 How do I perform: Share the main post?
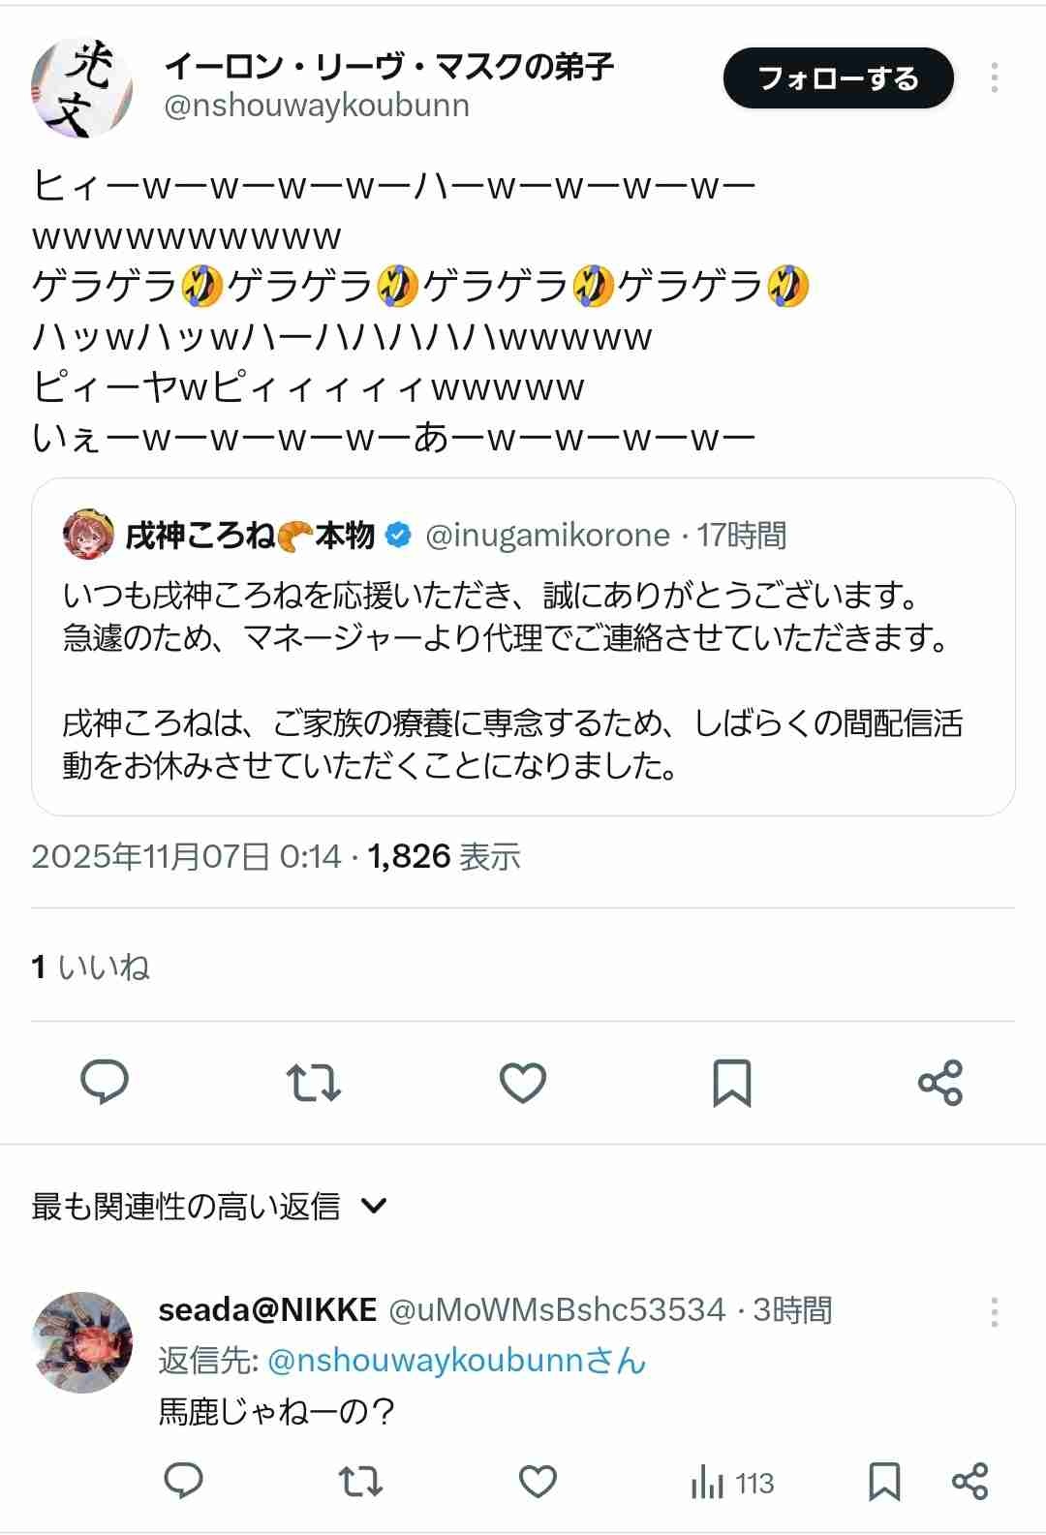click(940, 1082)
